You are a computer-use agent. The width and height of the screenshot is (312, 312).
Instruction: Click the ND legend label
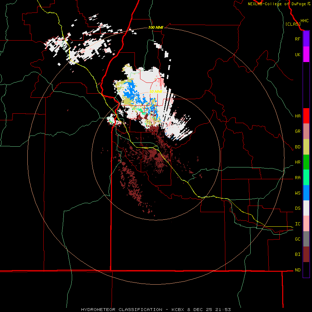click(297, 270)
